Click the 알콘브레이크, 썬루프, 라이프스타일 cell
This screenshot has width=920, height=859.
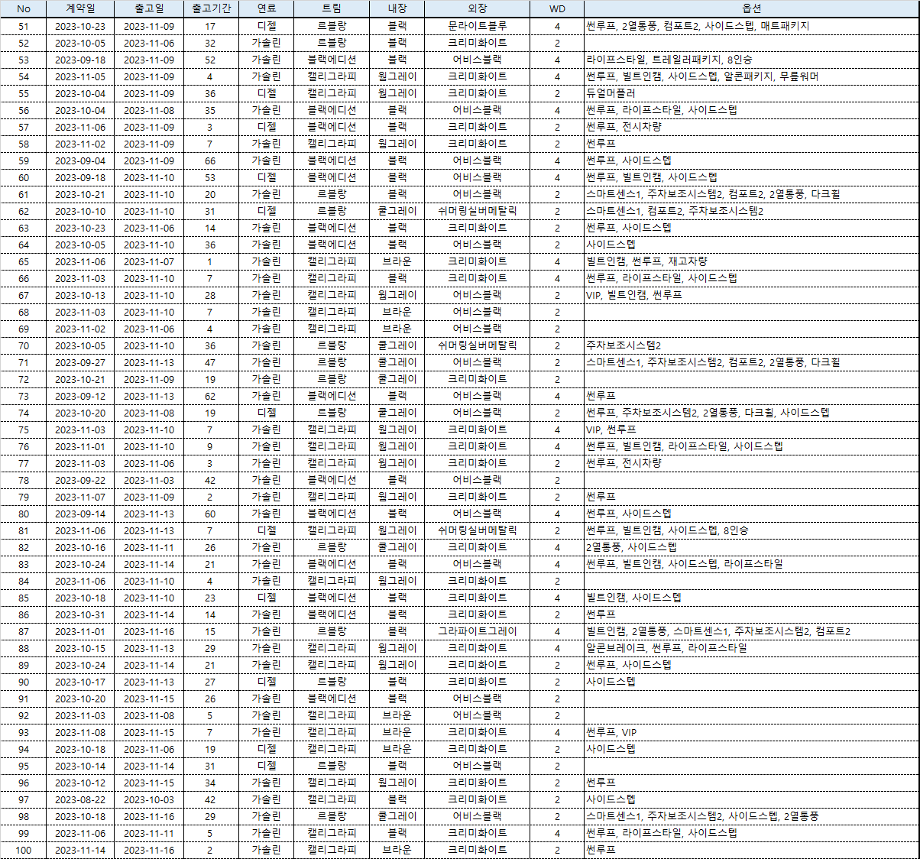751,648
